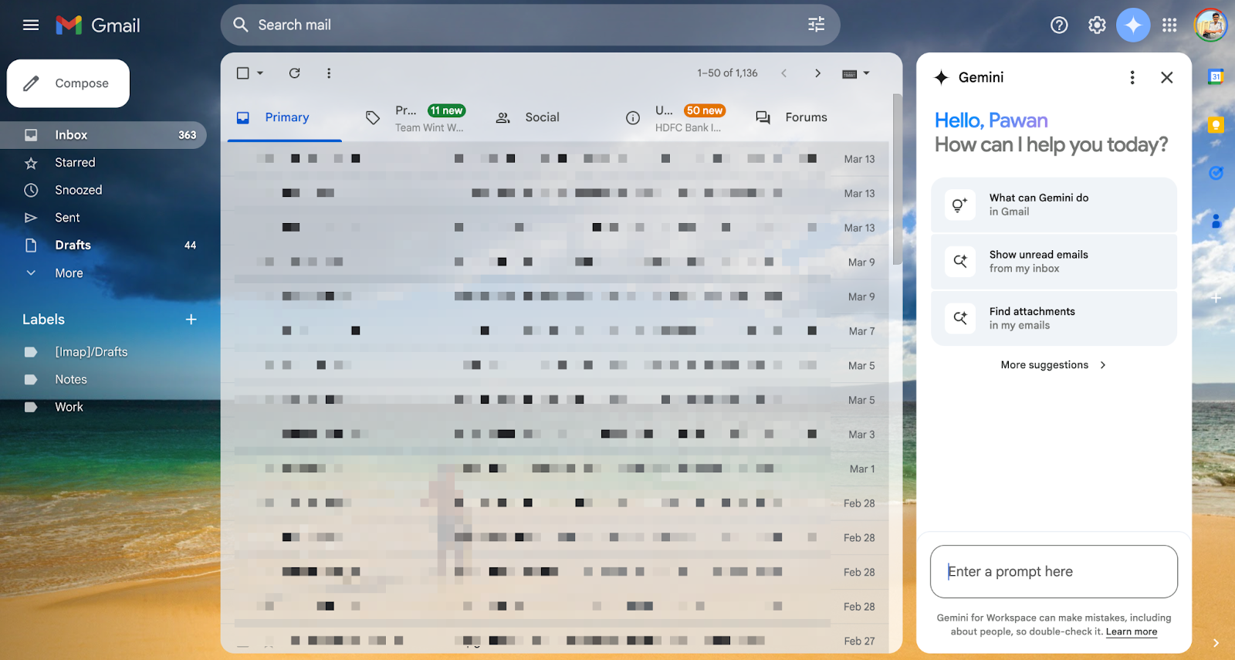Click the Learn more link

tap(1132, 631)
